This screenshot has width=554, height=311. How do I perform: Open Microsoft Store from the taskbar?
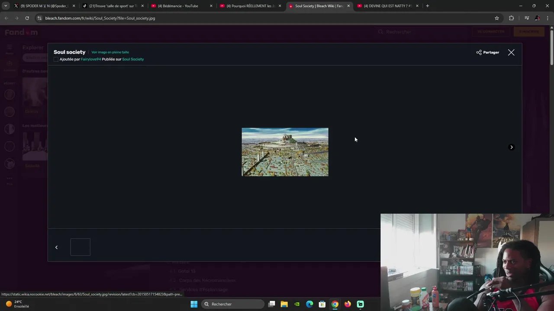coord(322,304)
